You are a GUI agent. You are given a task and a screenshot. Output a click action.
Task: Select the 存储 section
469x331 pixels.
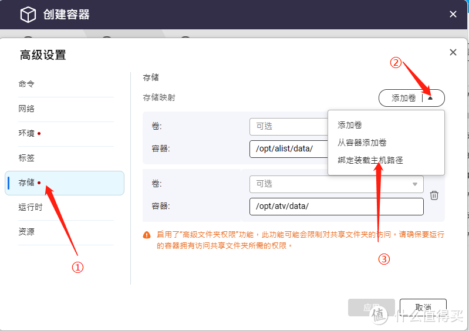coord(65,183)
